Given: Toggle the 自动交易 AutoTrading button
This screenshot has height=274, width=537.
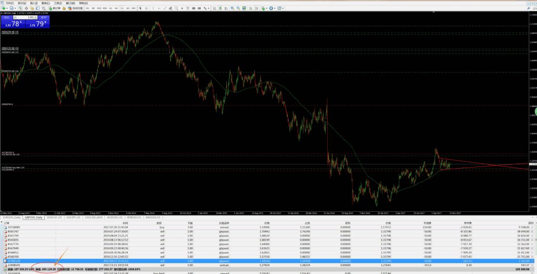Looking at the screenshot, I should [x=76, y=8].
